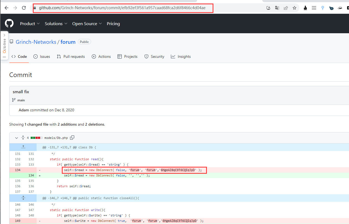The height and width of the screenshot is (224, 349).
Task: Expand all lines in models/Db.php diff
Action: (23, 138)
